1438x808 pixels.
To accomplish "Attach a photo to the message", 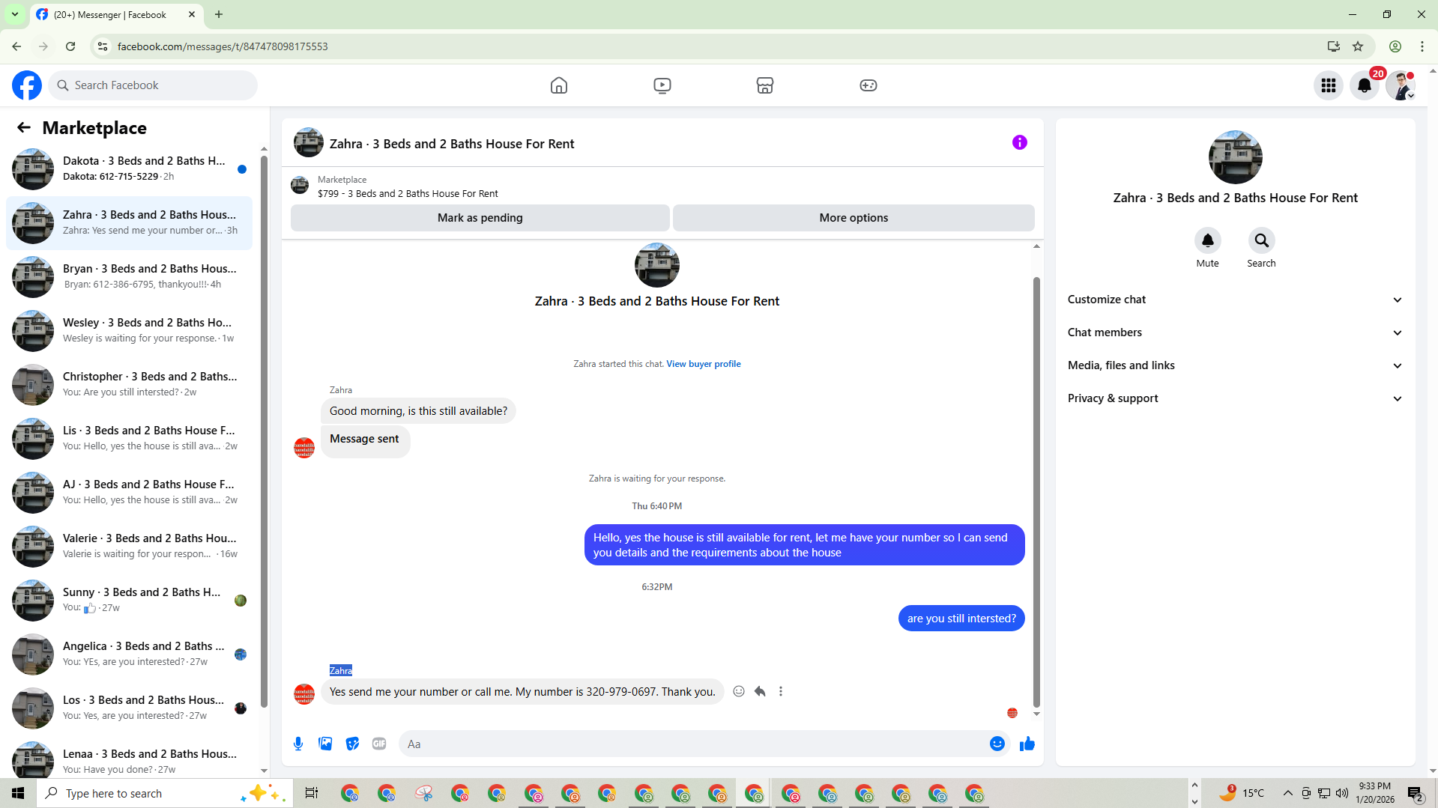I will [x=325, y=744].
